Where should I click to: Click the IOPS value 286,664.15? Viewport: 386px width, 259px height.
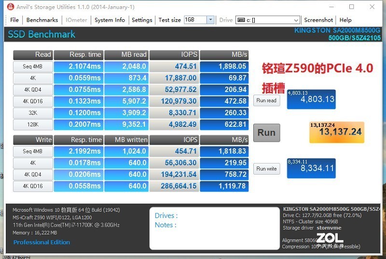(x=174, y=186)
